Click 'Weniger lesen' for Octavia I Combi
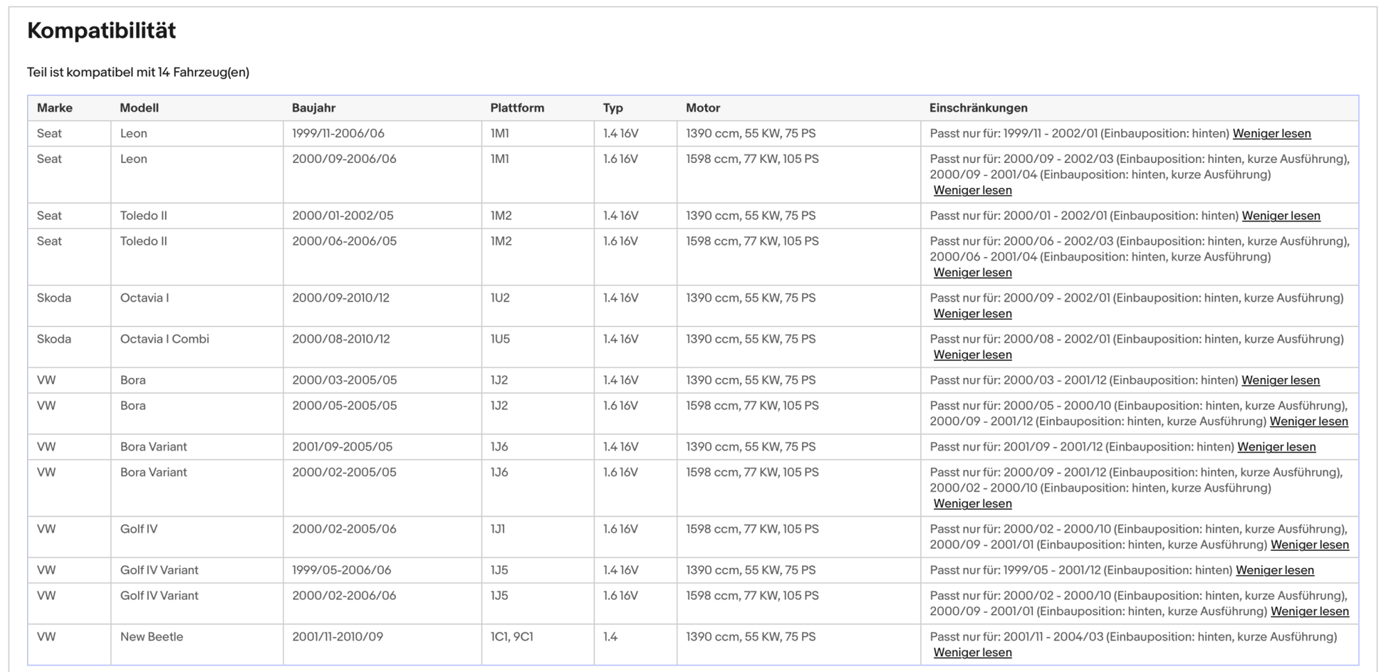The image size is (1386, 672). [x=972, y=355]
